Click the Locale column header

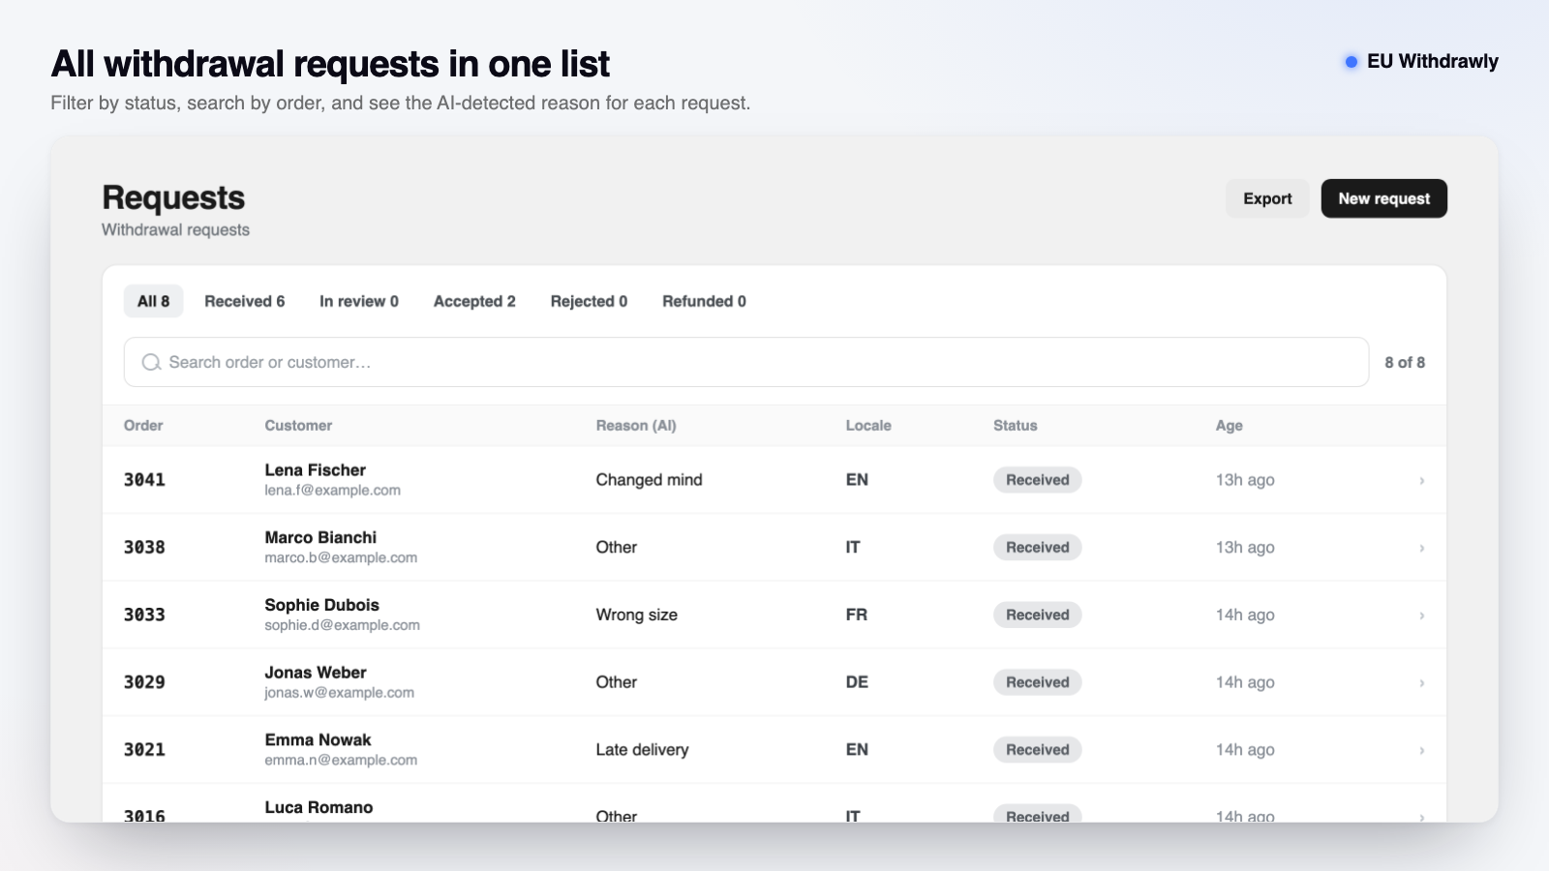868,425
